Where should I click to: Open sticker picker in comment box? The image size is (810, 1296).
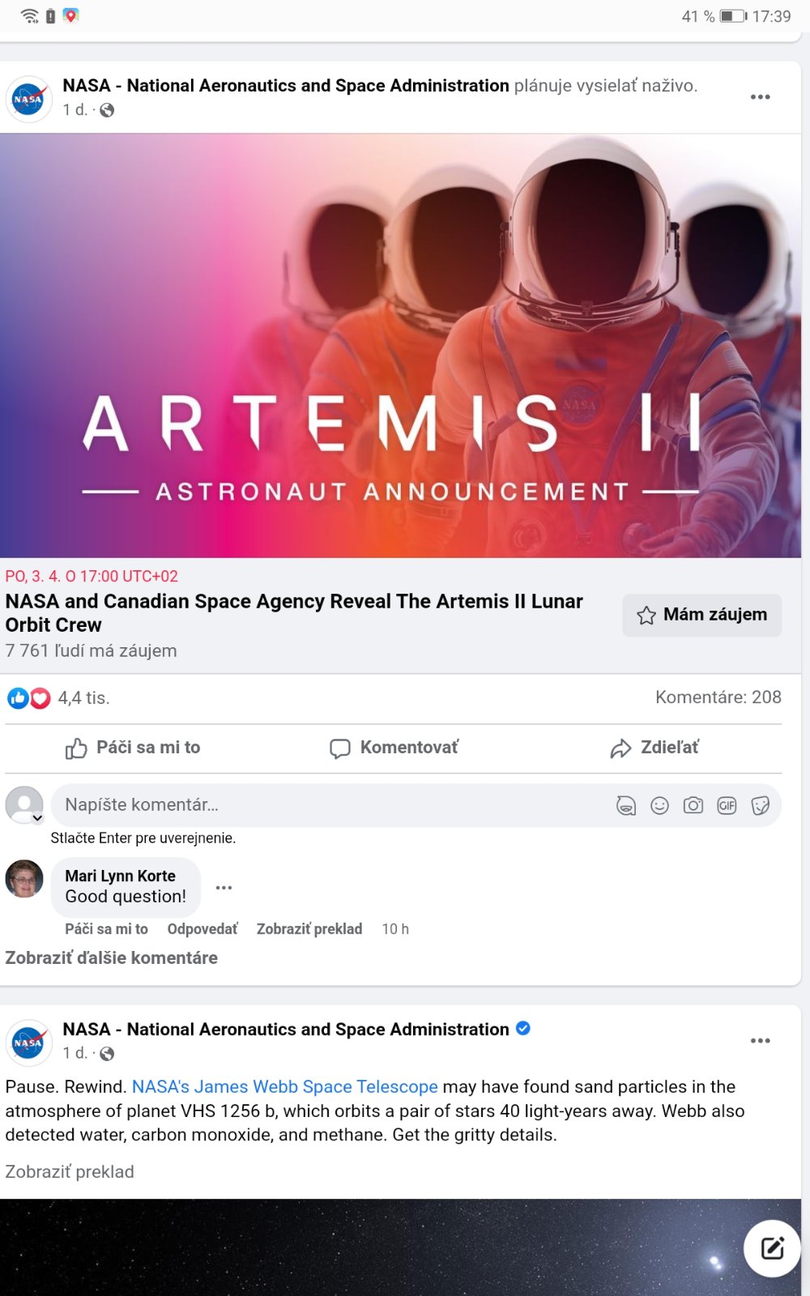point(761,805)
